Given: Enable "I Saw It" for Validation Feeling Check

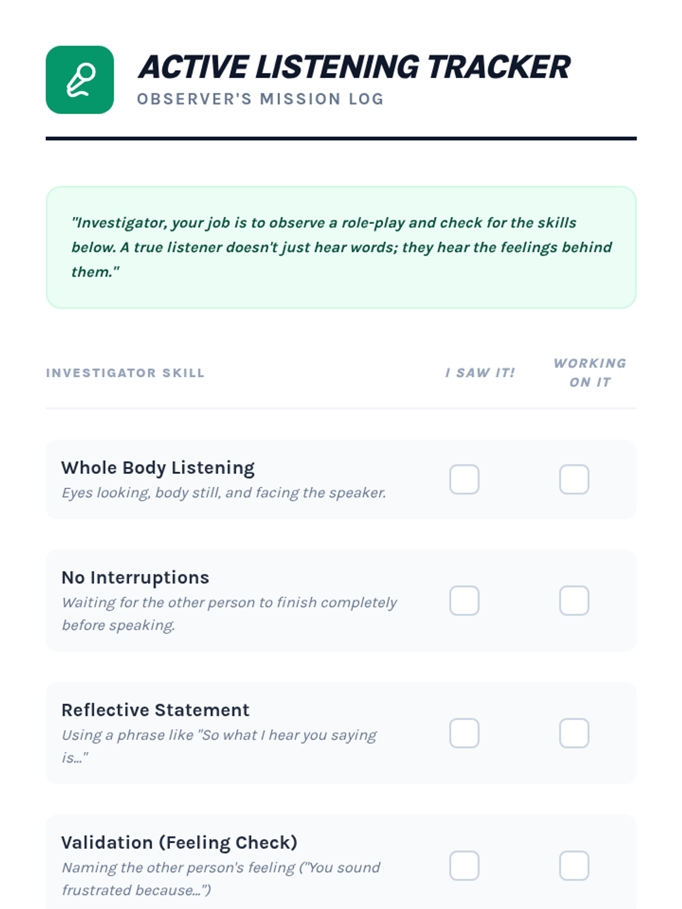Looking at the screenshot, I should tap(464, 865).
